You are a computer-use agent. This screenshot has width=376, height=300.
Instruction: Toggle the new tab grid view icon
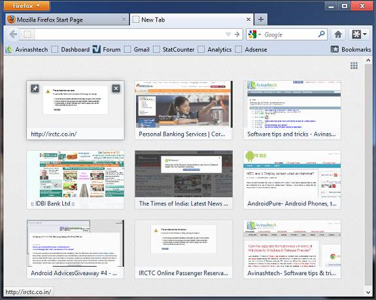pos(354,66)
